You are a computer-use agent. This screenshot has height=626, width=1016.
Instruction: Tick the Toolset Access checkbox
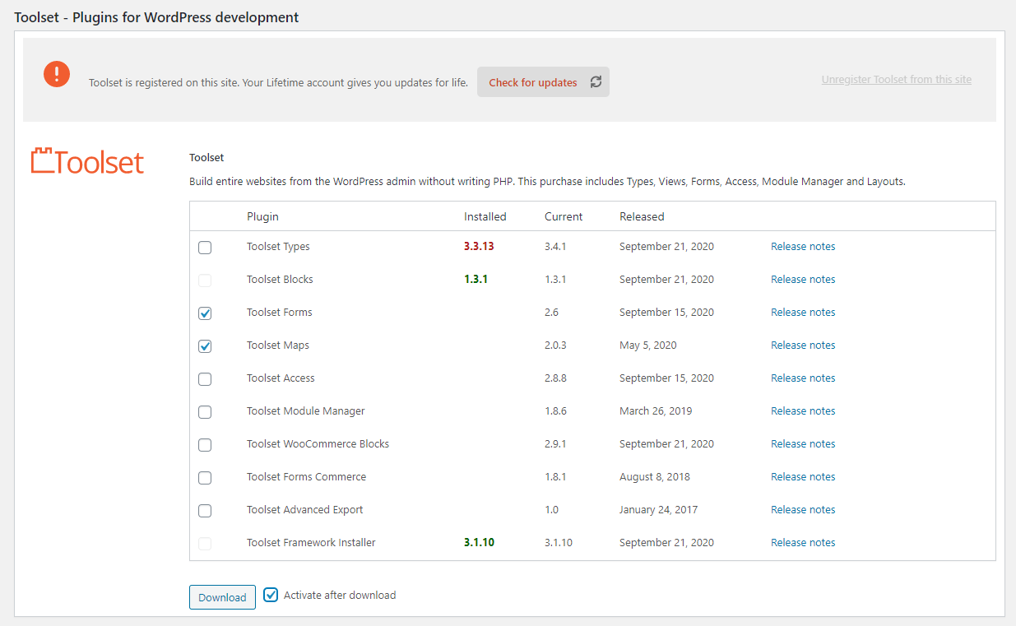click(205, 379)
